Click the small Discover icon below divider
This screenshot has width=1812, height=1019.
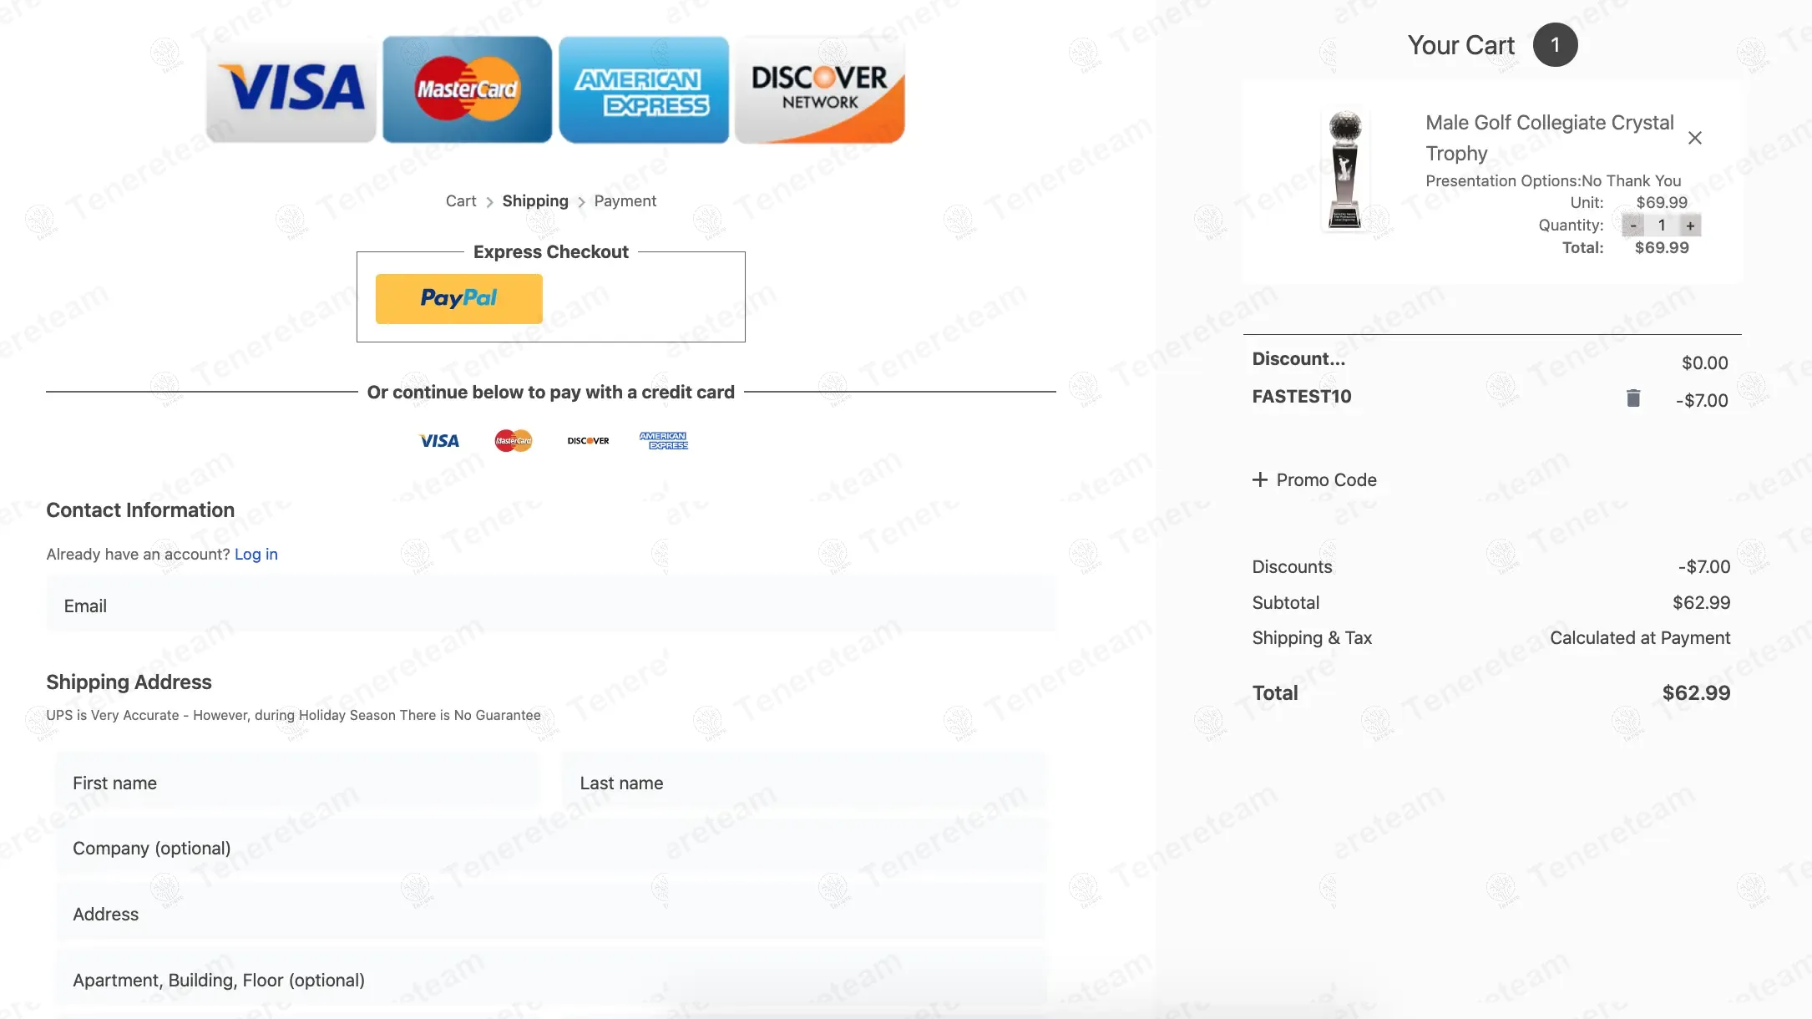(588, 440)
